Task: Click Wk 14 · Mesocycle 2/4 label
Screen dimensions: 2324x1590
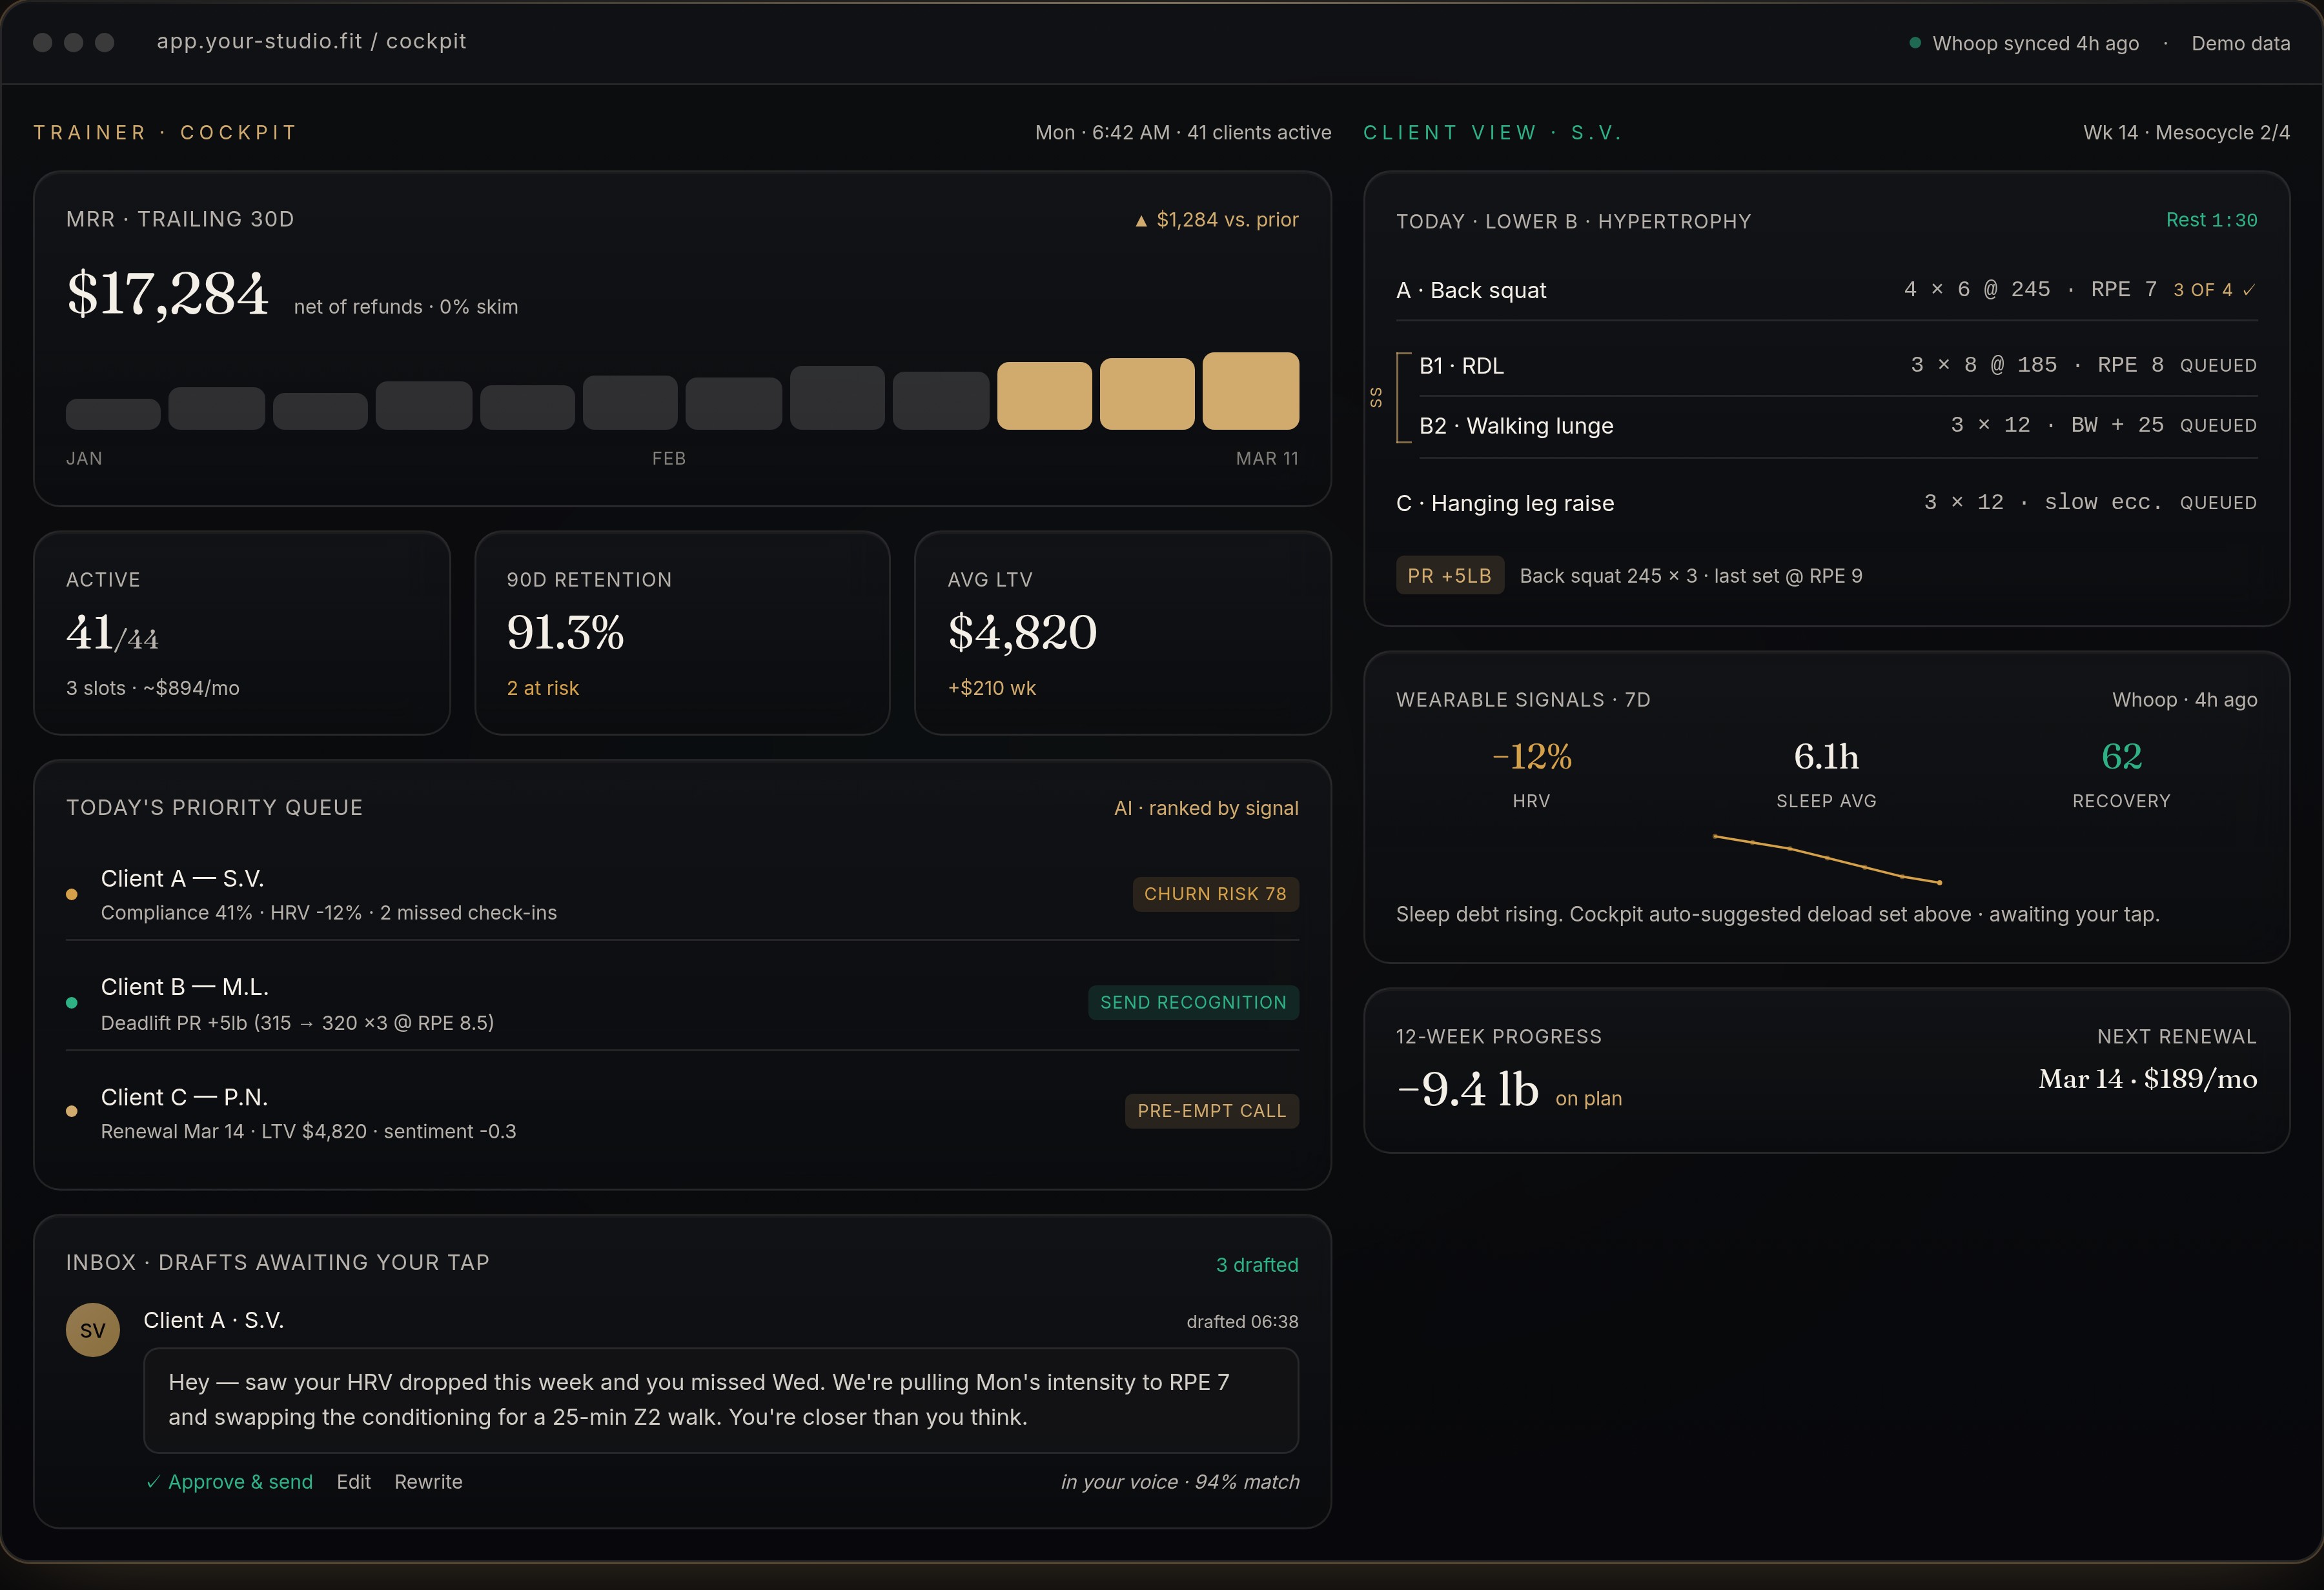Action: point(2186,133)
